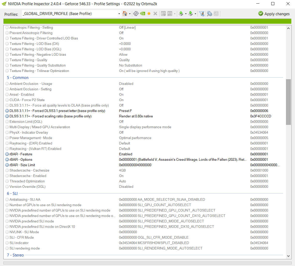Click the hex value 0x3F4CCCCD

261,116
